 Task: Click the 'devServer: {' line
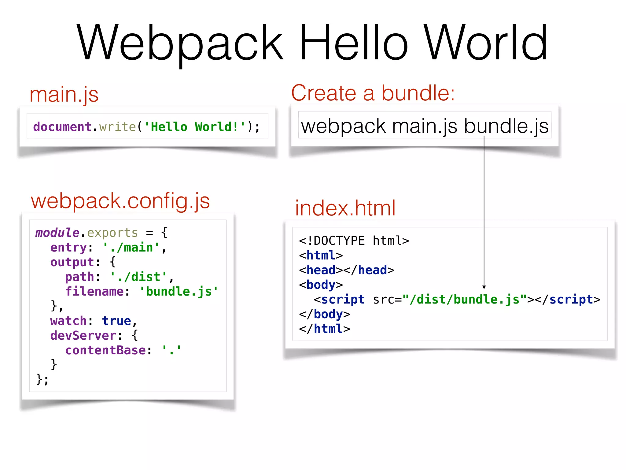click(94, 335)
